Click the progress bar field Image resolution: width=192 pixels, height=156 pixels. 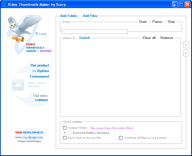94,31
